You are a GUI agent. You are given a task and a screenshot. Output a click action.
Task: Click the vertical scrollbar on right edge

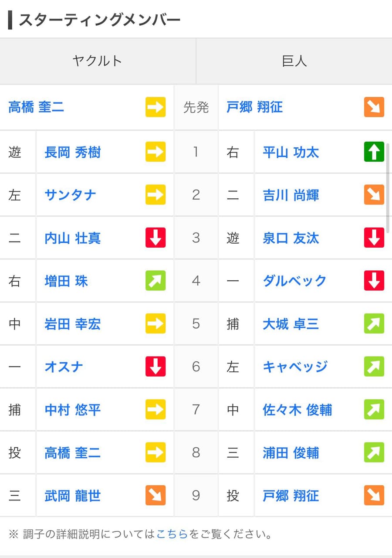(x=388, y=187)
